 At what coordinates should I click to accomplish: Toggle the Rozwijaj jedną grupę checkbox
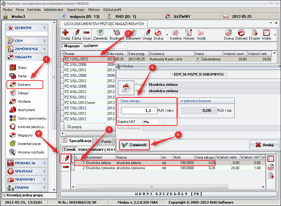pyautogui.click(x=4, y=195)
